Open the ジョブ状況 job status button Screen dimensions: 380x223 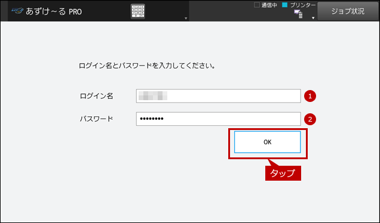[x=348, y=11]
